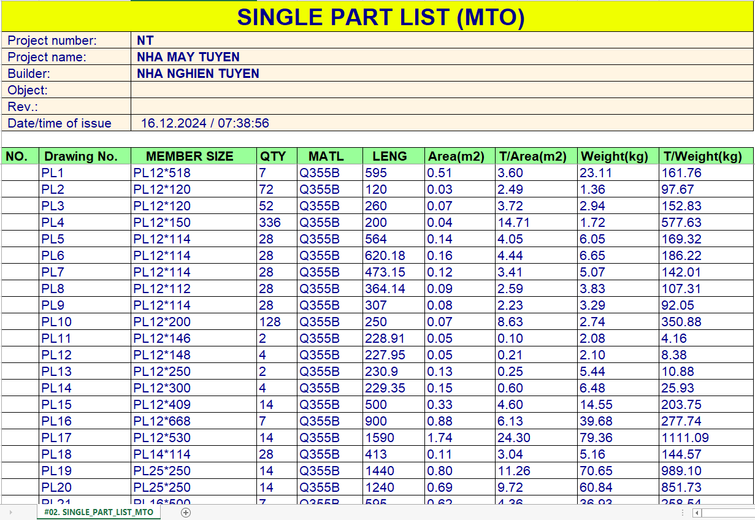Image resolution: width=755 pixels, height=520 pixels.
Task: Select weight value '70.65' in PL19 row
Action: point(619,471)
